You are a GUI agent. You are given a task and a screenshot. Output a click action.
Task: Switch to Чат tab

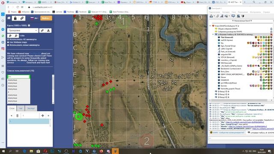[x=21, y=108]
